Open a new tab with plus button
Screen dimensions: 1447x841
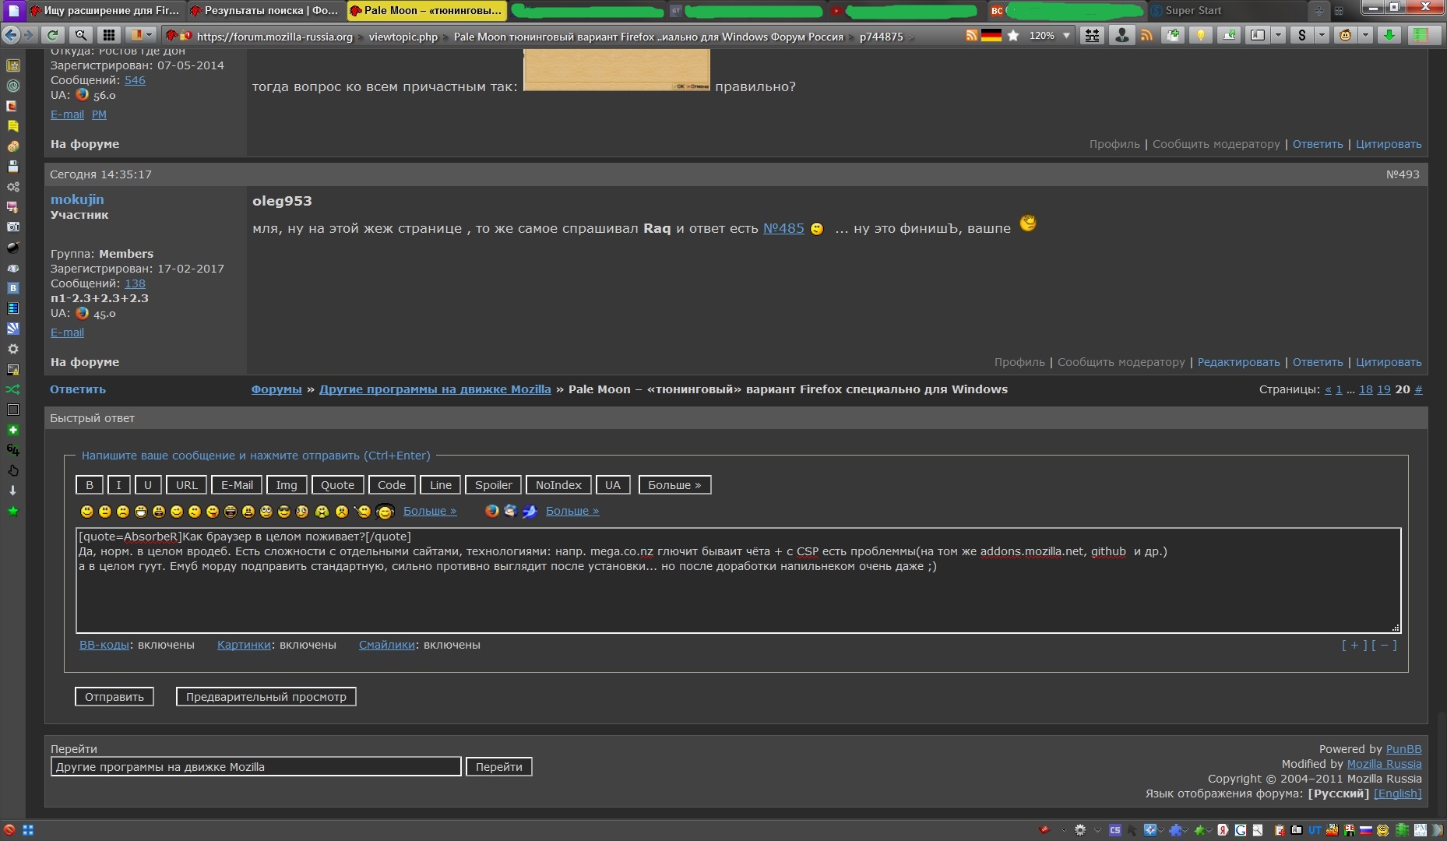click(1318, 11)
